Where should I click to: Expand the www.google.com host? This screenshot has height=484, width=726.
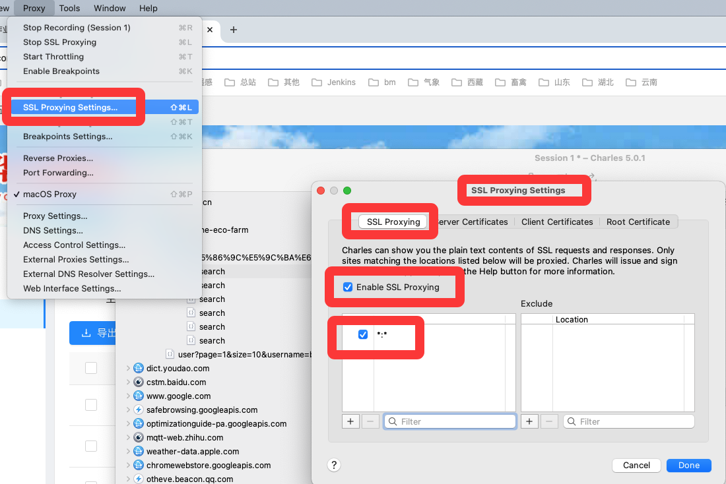click(128, 396)
